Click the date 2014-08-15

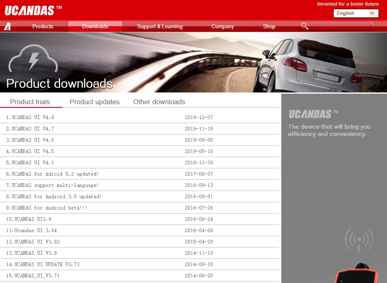(199, 264)
